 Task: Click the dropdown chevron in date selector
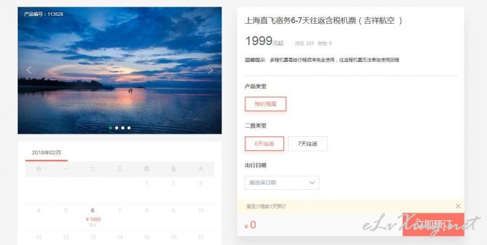coord(312,182)
